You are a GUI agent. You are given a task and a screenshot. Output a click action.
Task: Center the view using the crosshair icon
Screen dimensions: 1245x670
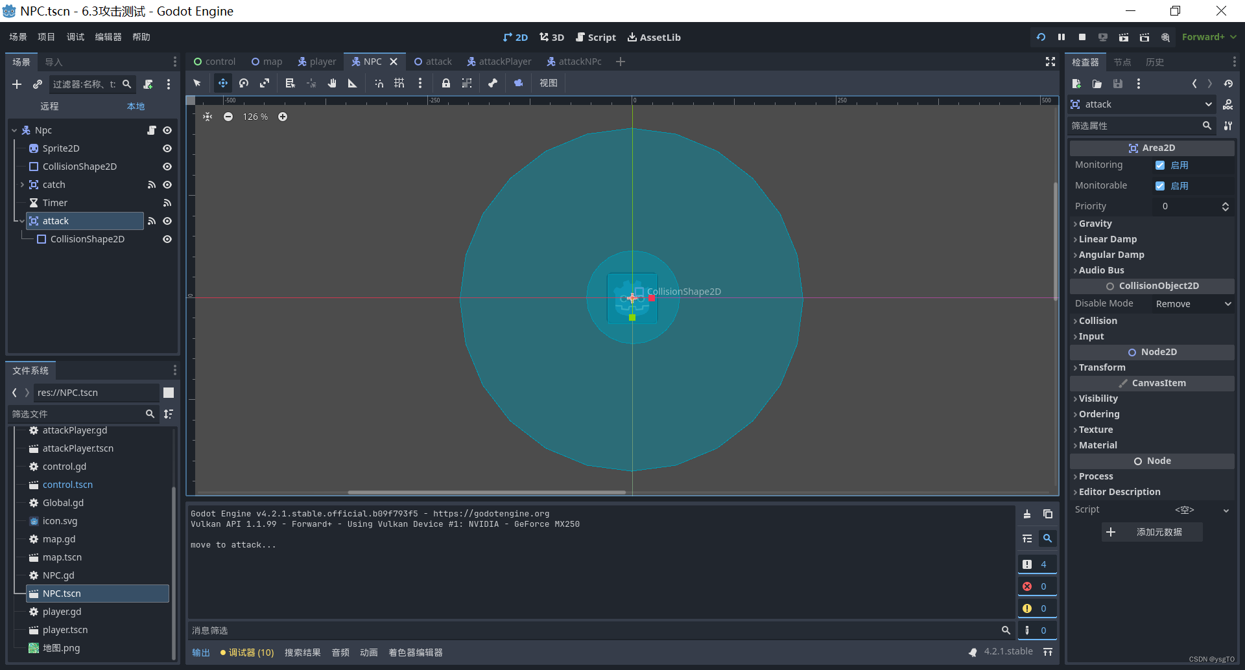point(207,117)
